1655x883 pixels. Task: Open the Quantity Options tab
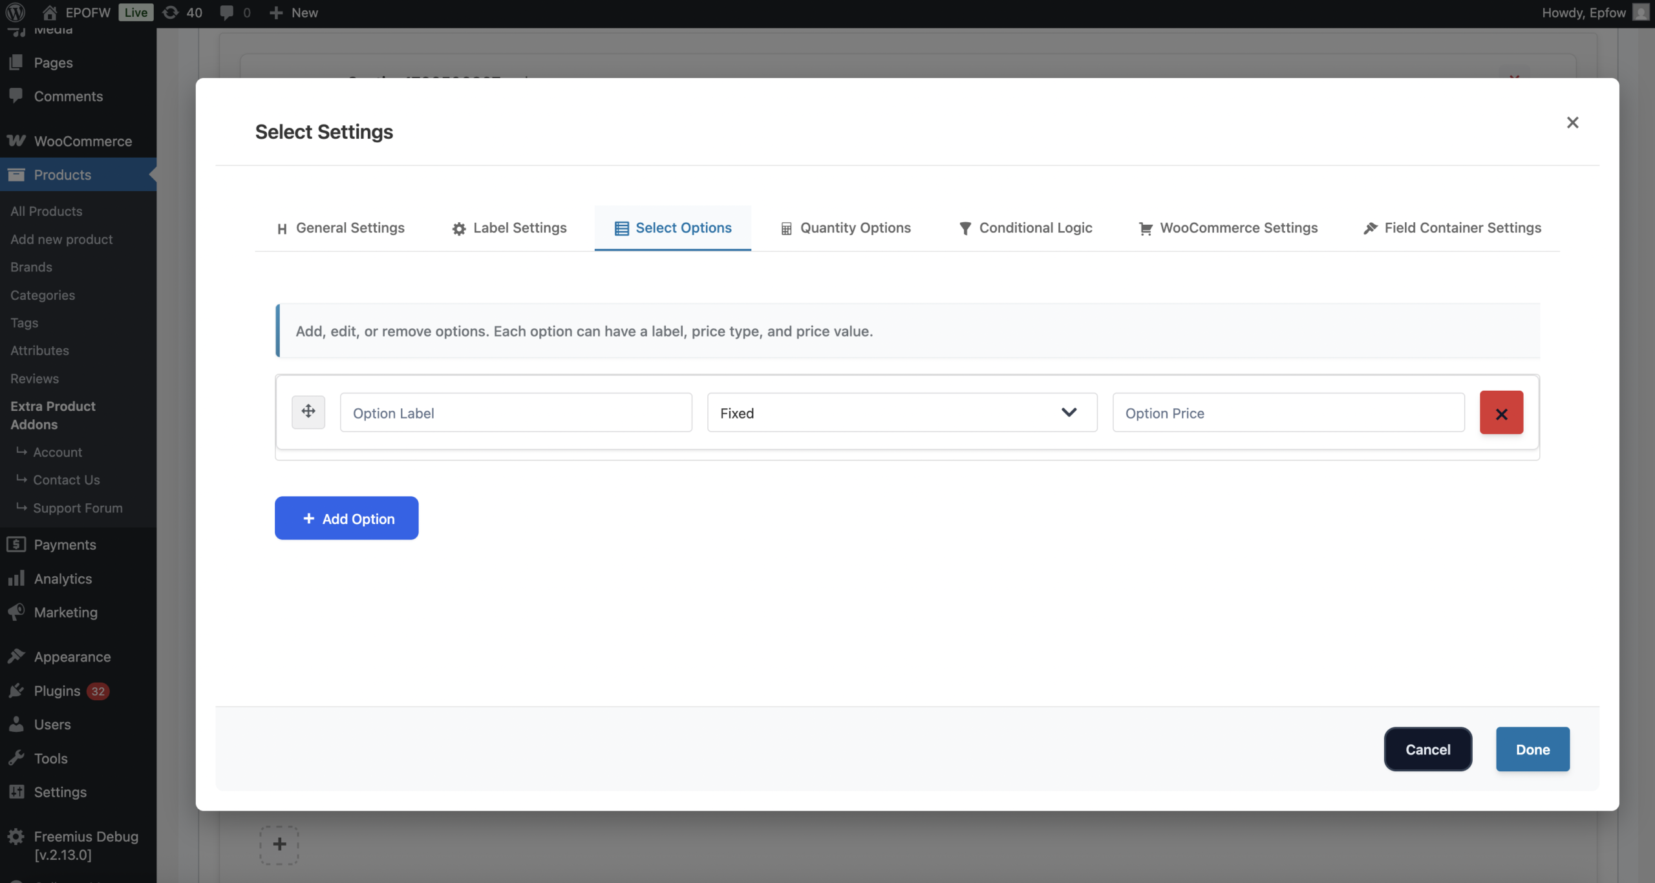pos(846,228)
